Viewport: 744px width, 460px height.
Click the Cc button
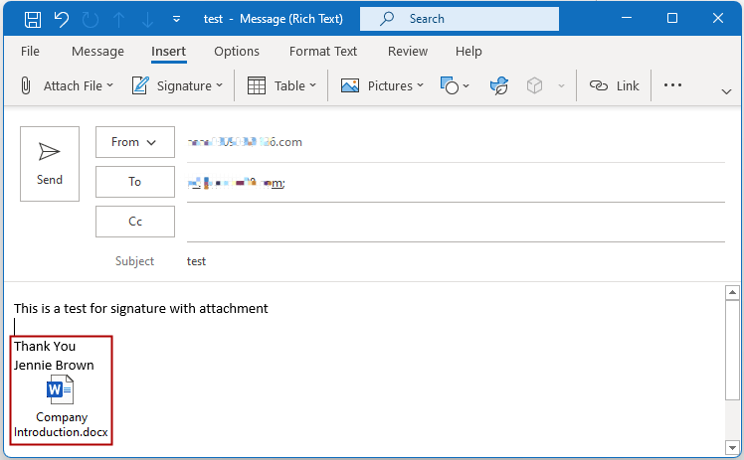[x=134, y=222]
